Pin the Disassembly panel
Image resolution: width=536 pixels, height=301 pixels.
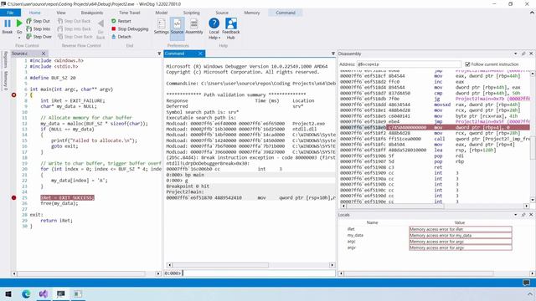click(523, 54)
